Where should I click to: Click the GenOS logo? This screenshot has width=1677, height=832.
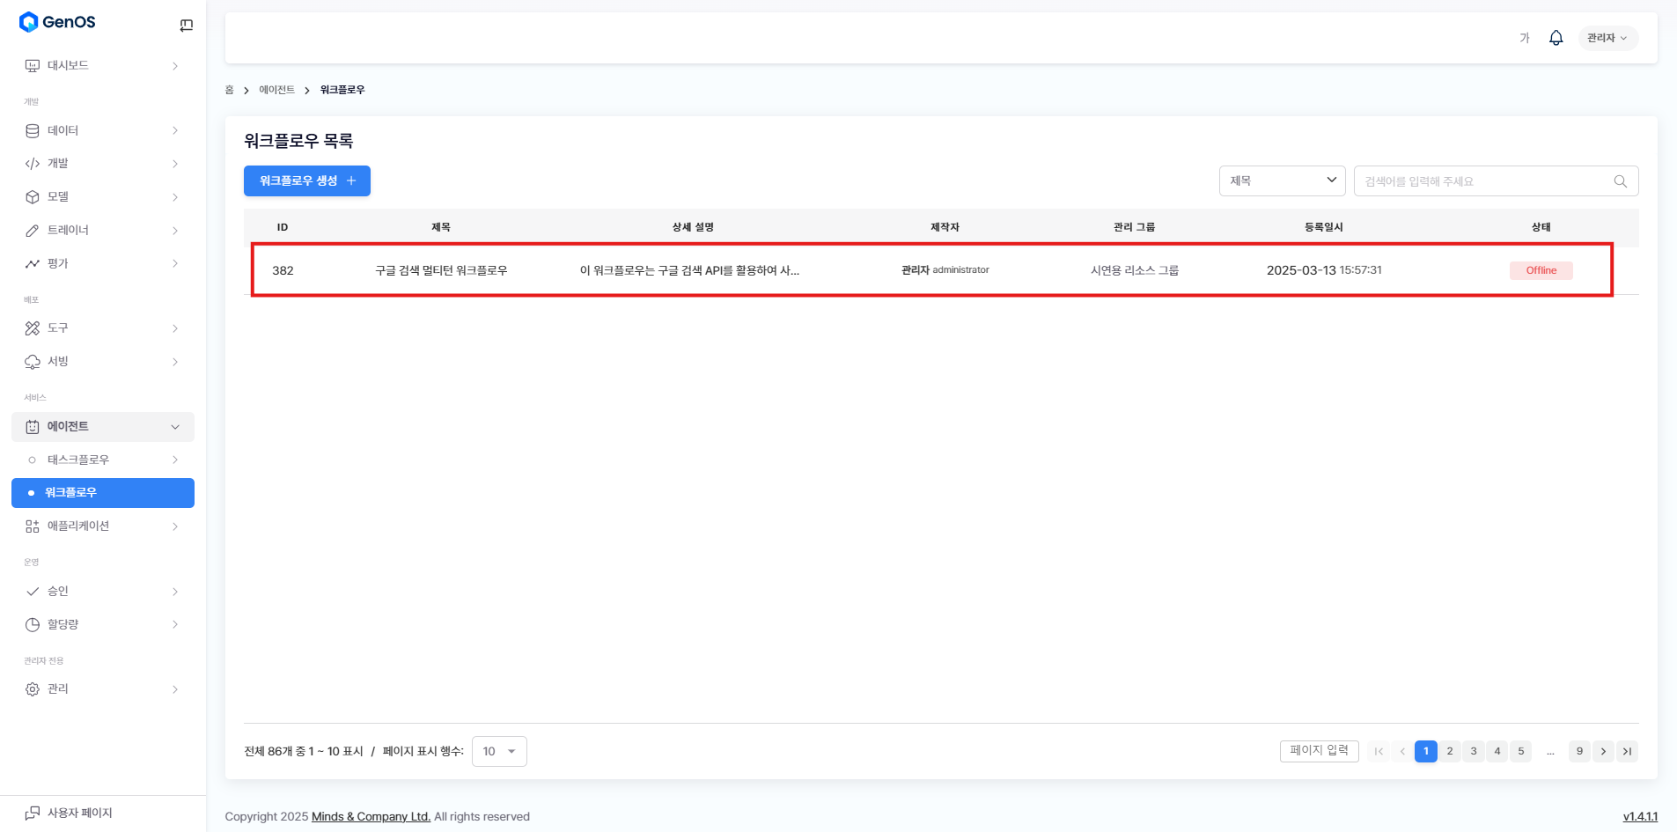pos(58,22)
